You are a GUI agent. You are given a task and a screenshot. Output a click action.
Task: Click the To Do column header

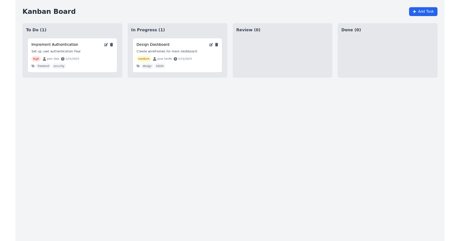(36, 30)
